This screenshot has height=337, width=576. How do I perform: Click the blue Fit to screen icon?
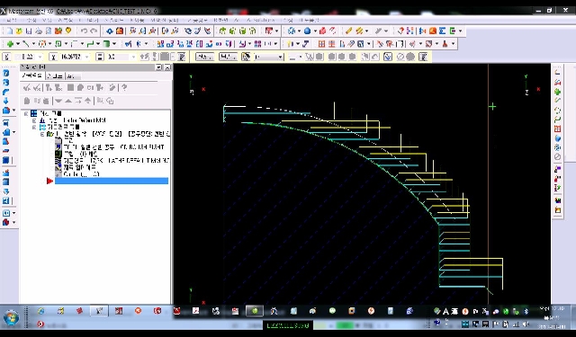click(x=110, y=31)
